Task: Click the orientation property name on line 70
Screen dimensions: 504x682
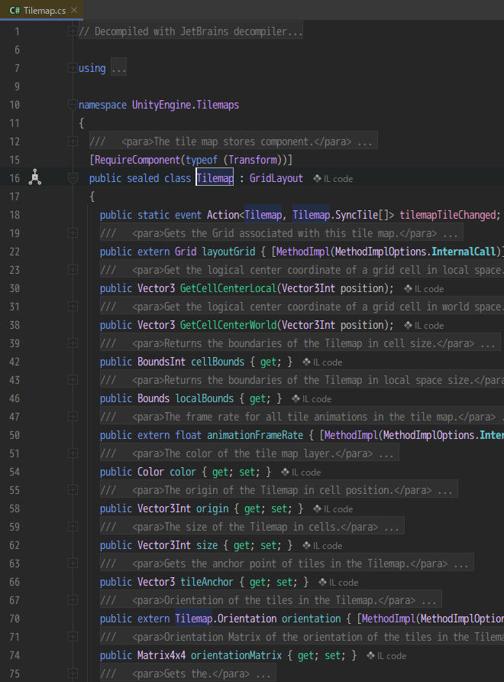Action: [x=311, y=619]
